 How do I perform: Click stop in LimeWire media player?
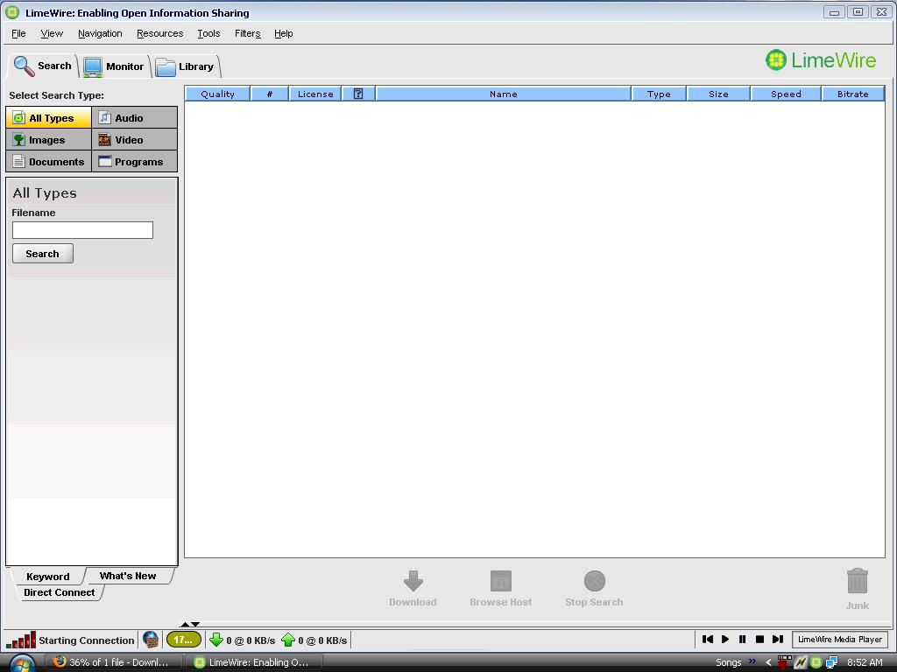(759, 640)
